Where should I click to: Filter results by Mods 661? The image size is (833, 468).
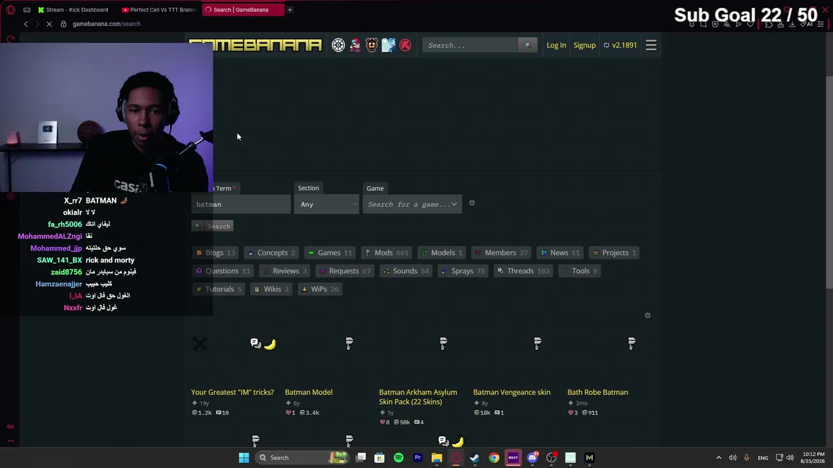(x=387, y=253)
